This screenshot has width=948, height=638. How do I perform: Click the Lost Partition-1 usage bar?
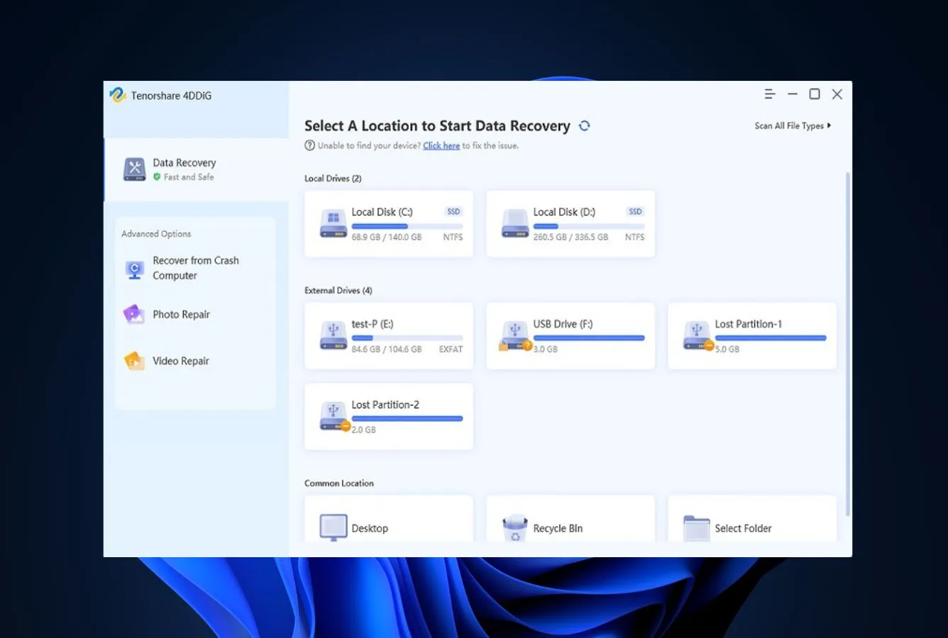(771, 338)
